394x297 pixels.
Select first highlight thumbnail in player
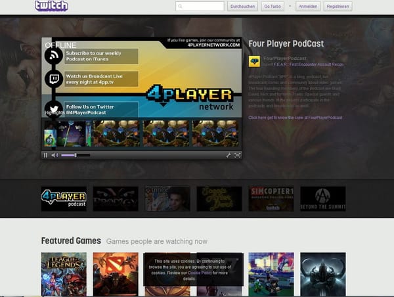click(68, 133)
